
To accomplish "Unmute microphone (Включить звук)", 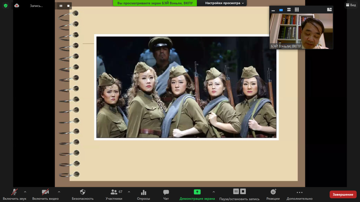I will pos(14,192).
